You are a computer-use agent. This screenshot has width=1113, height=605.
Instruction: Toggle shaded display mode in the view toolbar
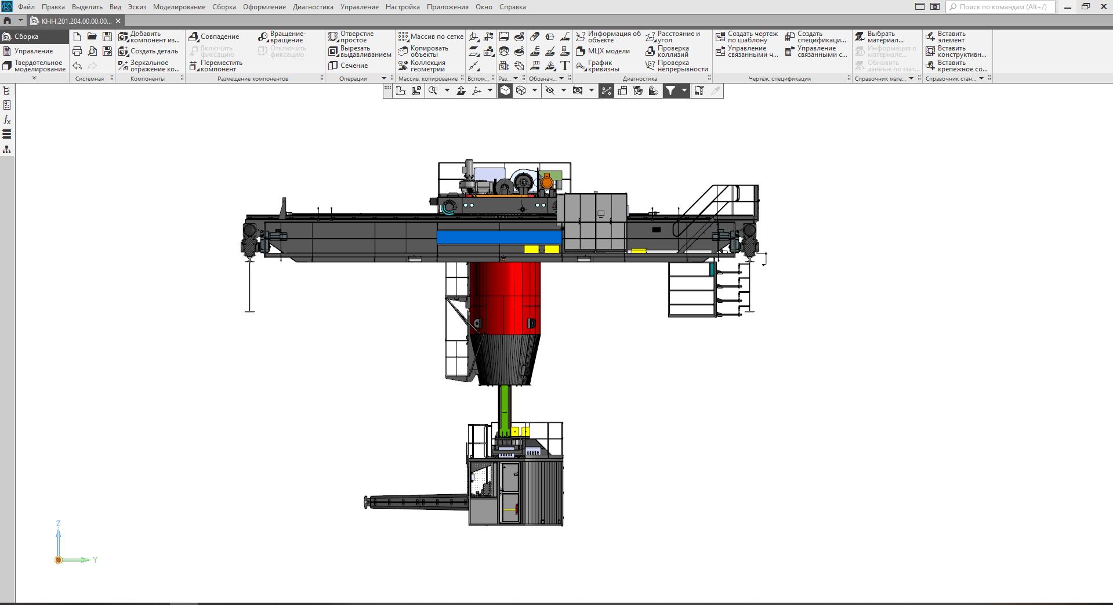coord(505,91)
